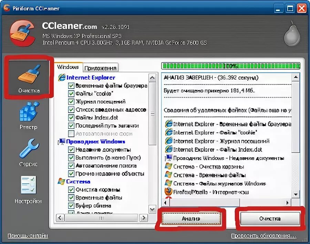310x244 pixels.
Task: Toggle Автозаполнение поиска checkbox
Action: [x=71, y=166]
